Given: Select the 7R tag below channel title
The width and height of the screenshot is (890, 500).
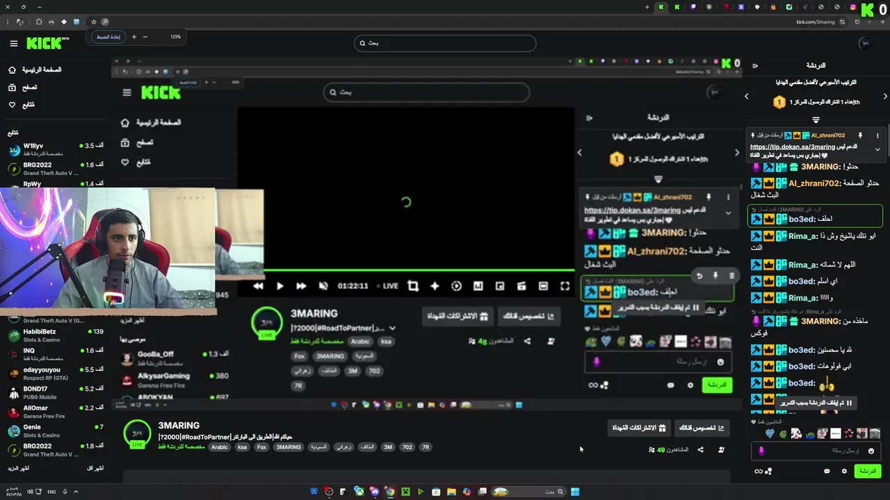Looking at the screenshot, I should (426, 447).
